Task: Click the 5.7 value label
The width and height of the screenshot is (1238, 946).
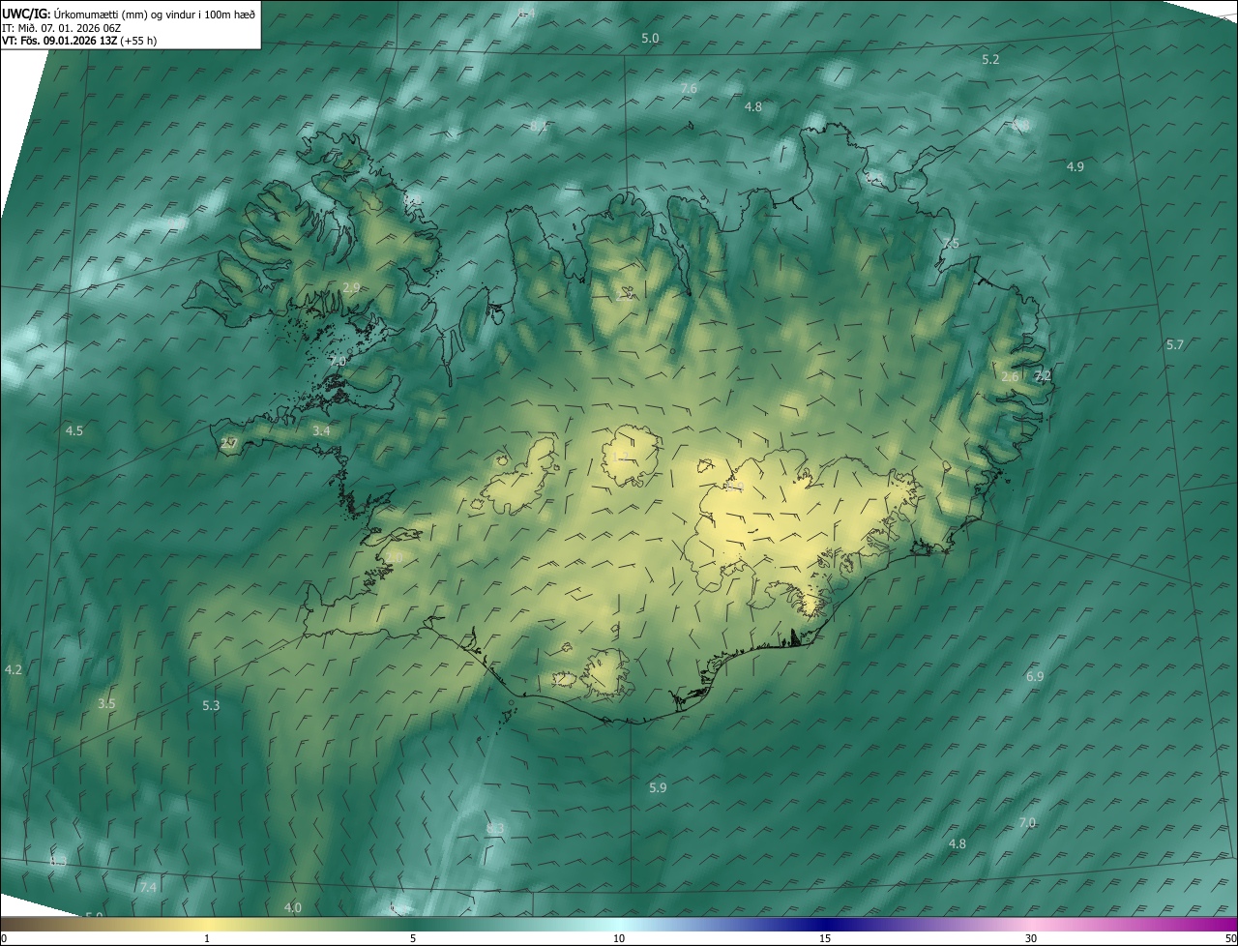Action: click(1175, 345)
